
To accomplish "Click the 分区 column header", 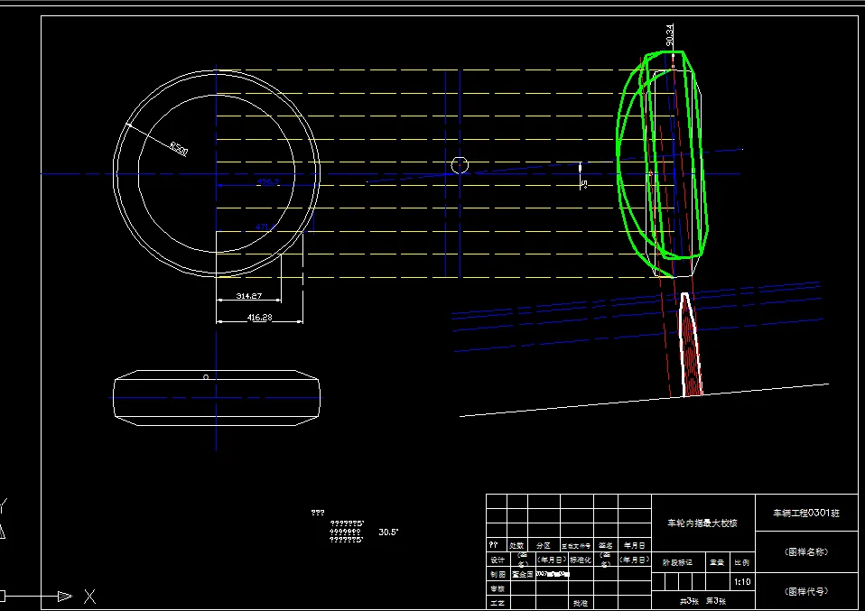I will (x=544, y=545).
